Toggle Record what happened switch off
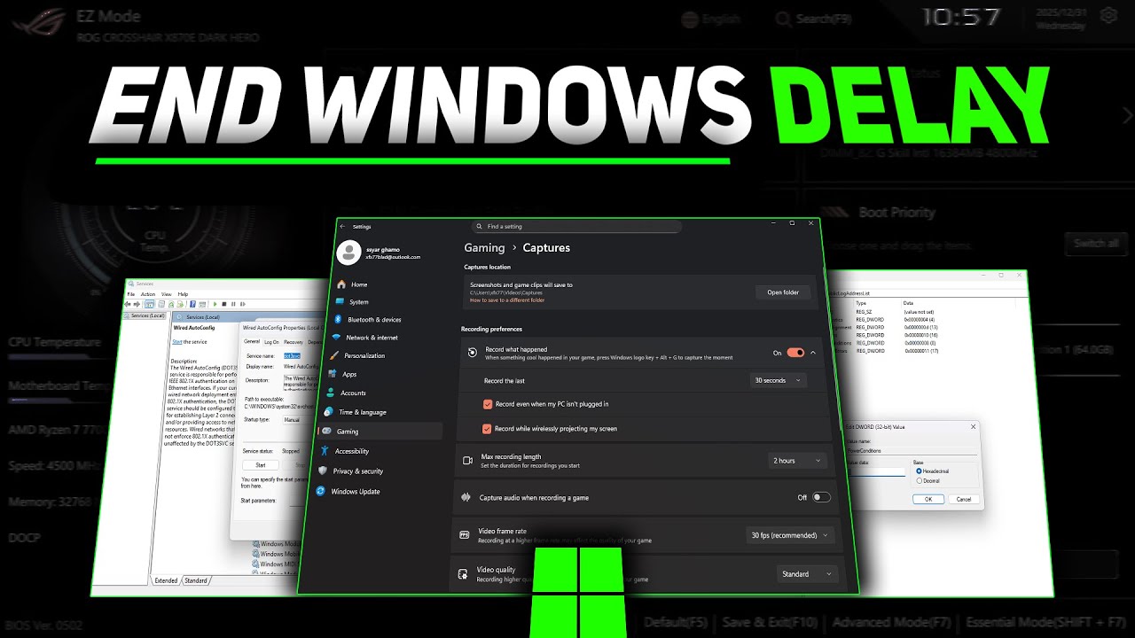The height and width of the screenshot is (638, 1135). [x=795, y=353]
